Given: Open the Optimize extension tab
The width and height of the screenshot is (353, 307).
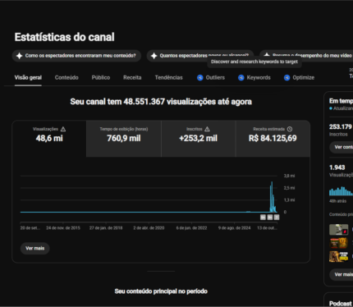Looking at the screenshot, I should (299, 78).
